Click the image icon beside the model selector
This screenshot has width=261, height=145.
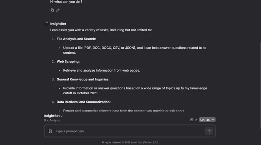192,120
